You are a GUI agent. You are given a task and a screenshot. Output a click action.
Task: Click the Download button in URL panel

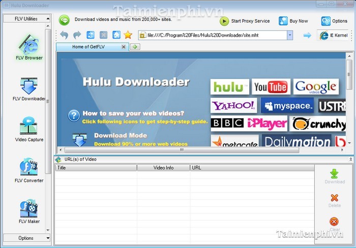click(335, 177)
